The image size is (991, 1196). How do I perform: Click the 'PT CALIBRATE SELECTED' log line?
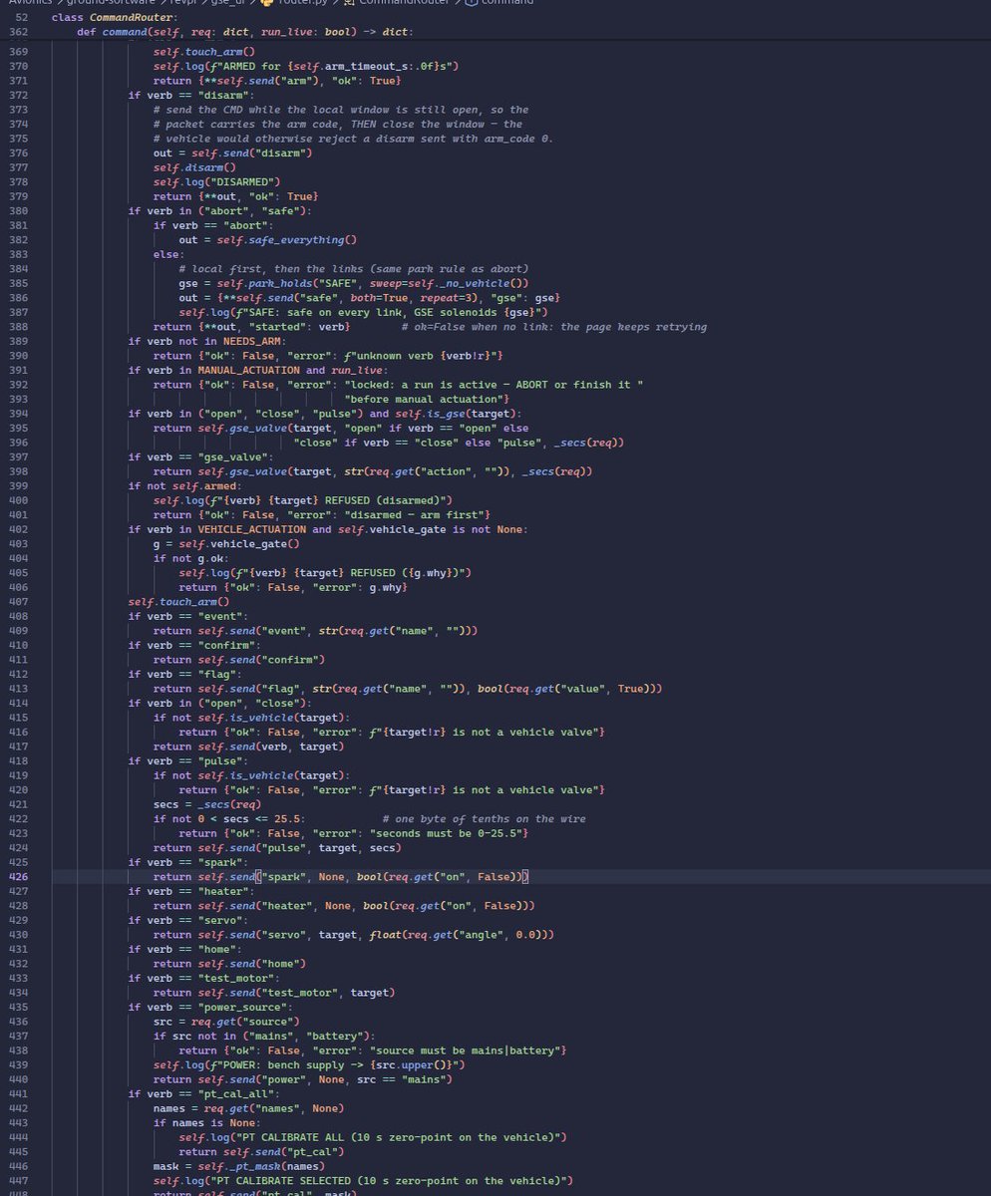pyautogui.click(x=363, y=1180)
